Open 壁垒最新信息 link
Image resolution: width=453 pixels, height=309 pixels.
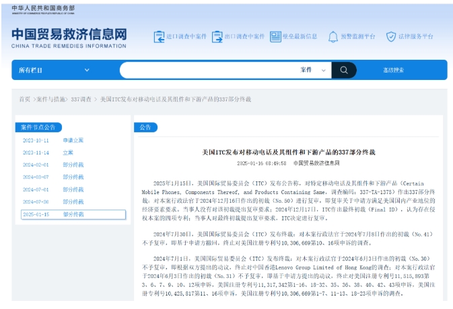point(300,36)
